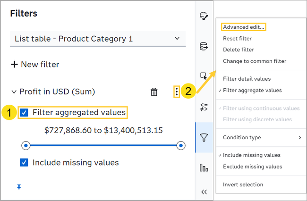Image resolution: width=307 pixels, height=201 pixels.
Task: Toggle the Include missing values checkbox
Action: point(24,162)
